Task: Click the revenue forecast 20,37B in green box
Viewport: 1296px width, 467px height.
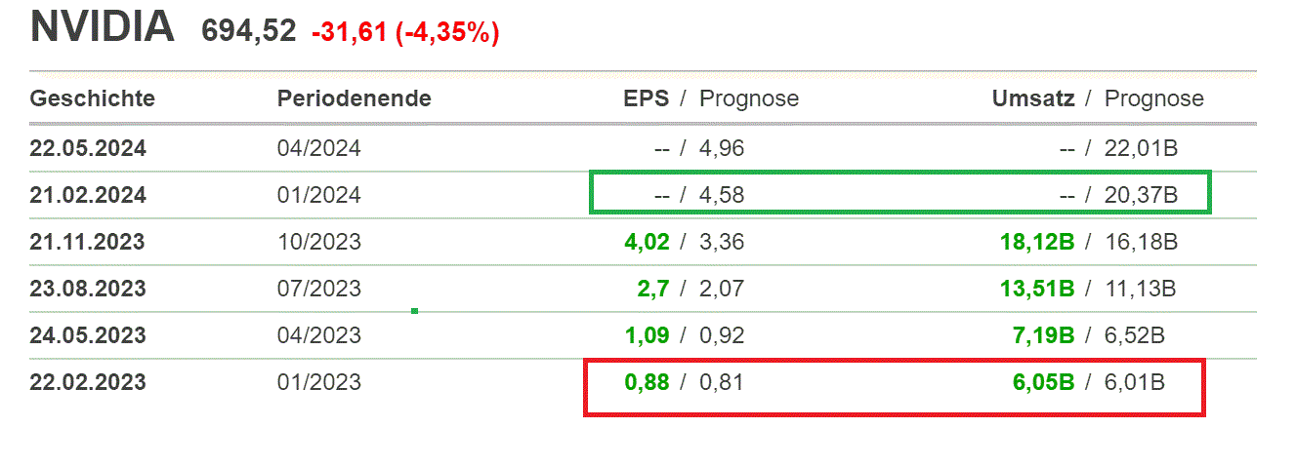Action: [1142, 196]
